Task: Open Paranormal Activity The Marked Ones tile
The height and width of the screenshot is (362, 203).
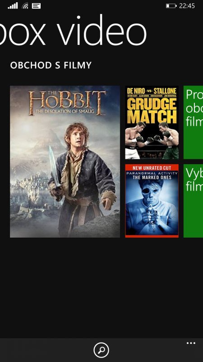Action: click(152, 201)
